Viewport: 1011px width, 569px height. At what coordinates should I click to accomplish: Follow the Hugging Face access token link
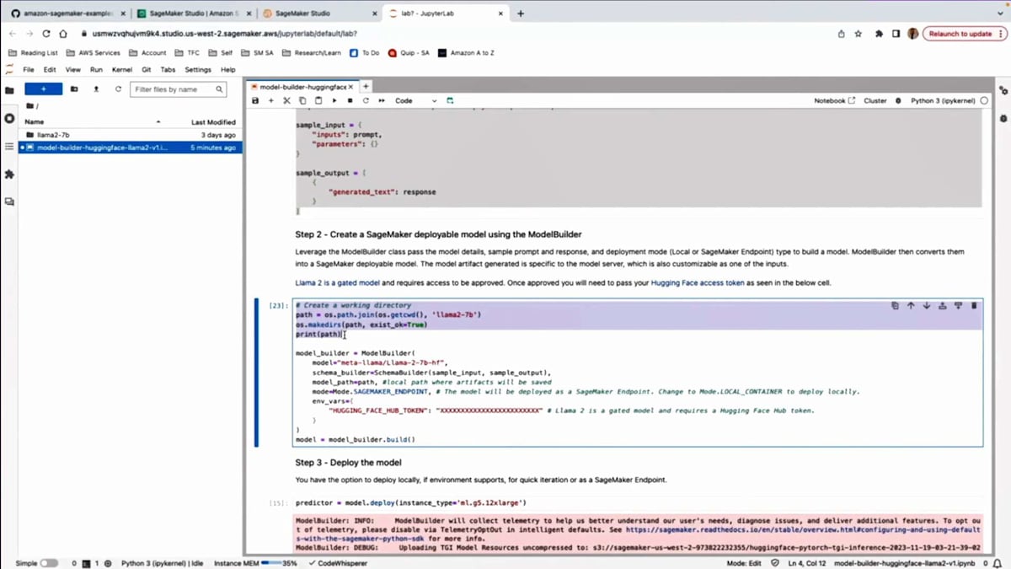pyautogui.click(x=698, y=283)
